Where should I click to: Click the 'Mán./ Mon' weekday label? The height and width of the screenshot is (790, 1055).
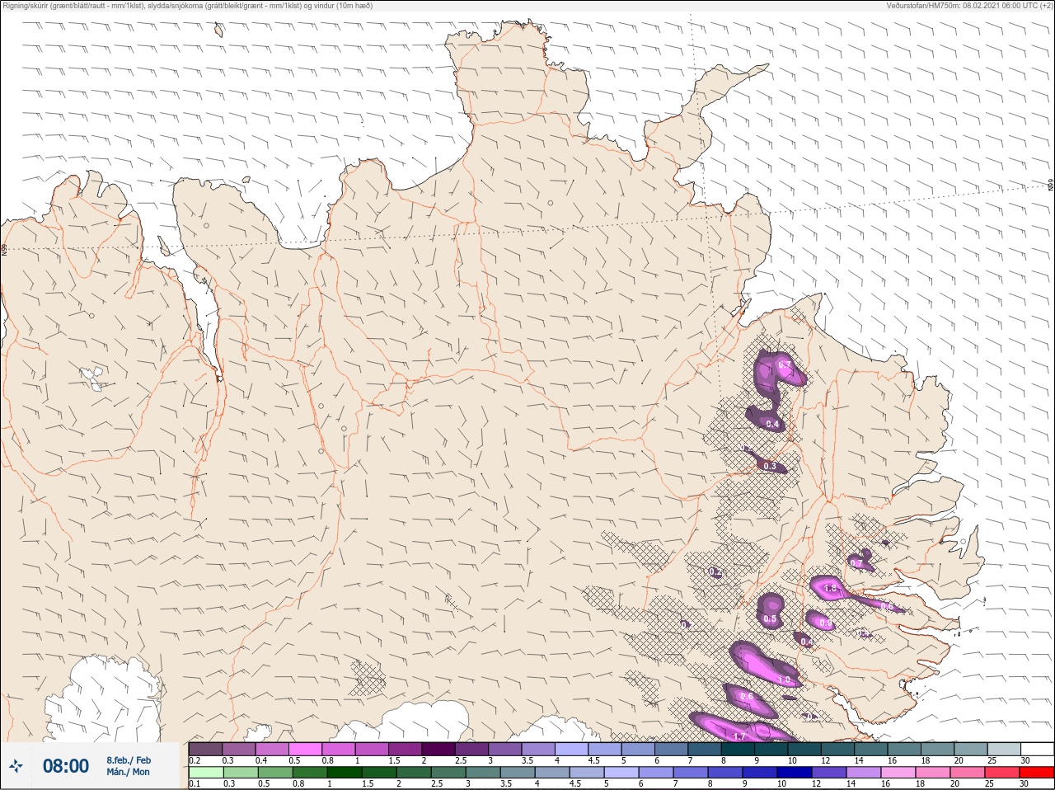coord(128,772)
